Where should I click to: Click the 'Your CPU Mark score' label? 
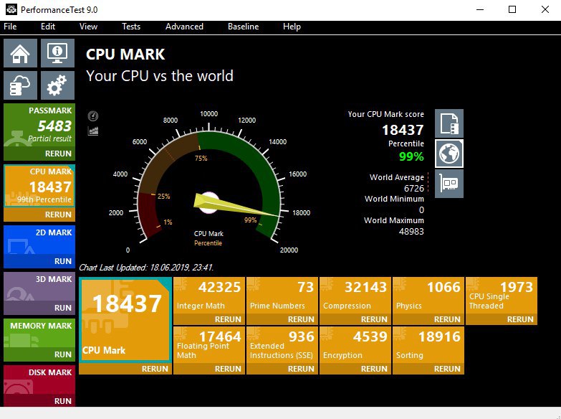click(385, 114)
